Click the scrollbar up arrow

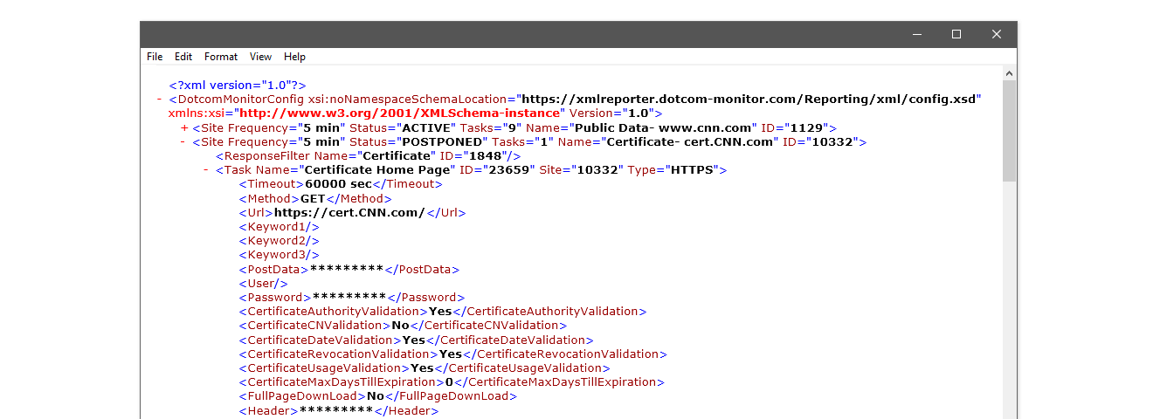1010,74
